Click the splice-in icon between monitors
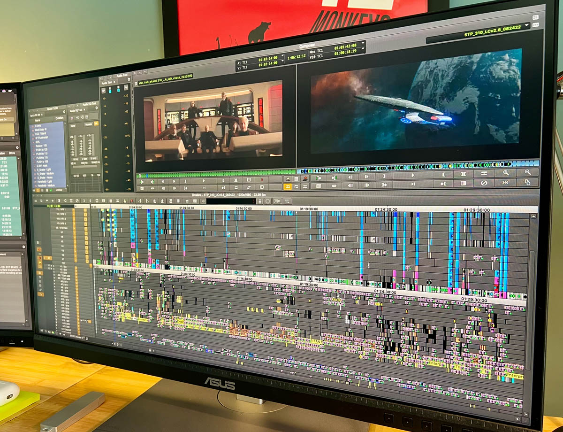This screenshot has height=432, width=563. (287, 179)
